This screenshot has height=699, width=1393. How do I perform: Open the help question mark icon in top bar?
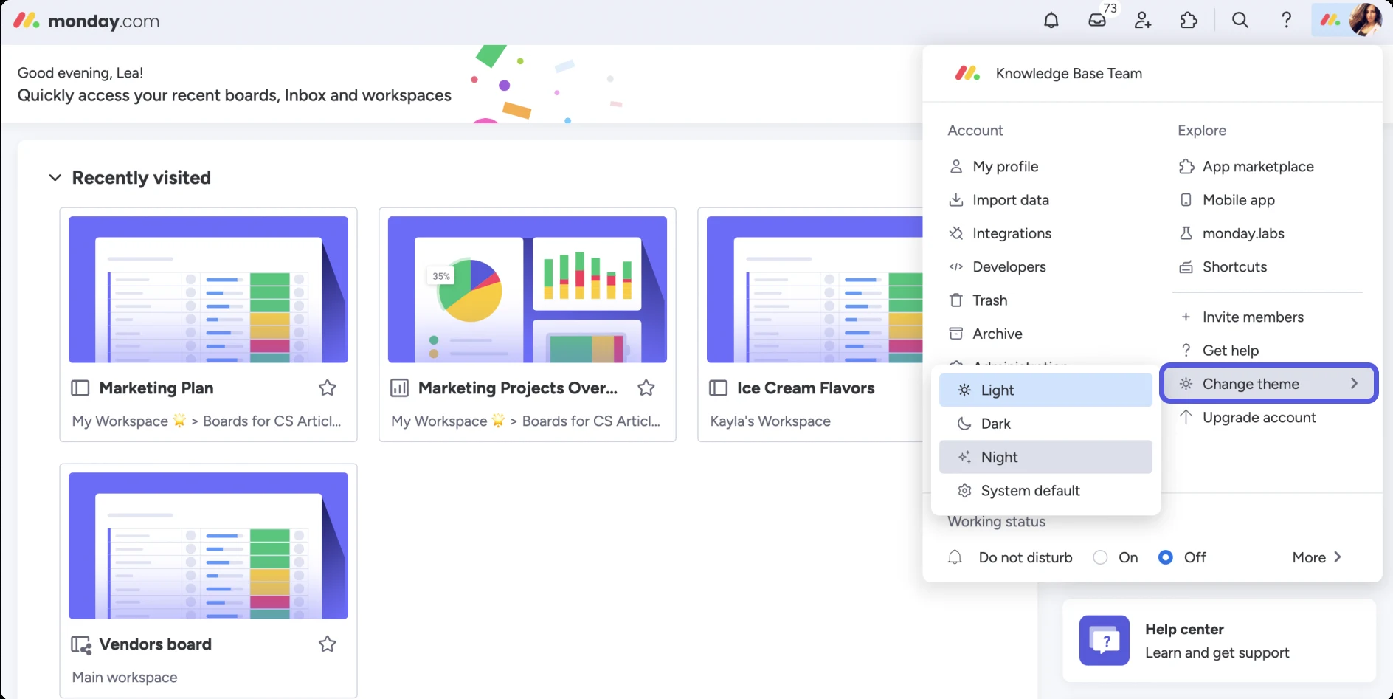click(1286, 20)
